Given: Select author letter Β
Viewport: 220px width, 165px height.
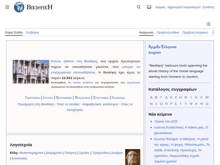Looking at the screenshot, I should [156, 98].
